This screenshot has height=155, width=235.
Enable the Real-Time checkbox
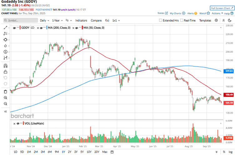coord(182,20)
